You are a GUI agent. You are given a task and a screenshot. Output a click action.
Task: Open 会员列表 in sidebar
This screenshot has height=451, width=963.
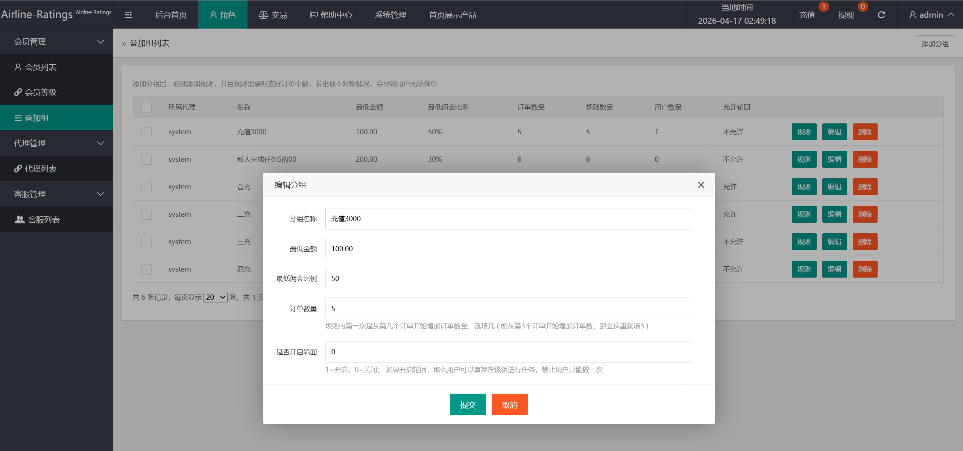pyautogui.click(x=40, y=67)
